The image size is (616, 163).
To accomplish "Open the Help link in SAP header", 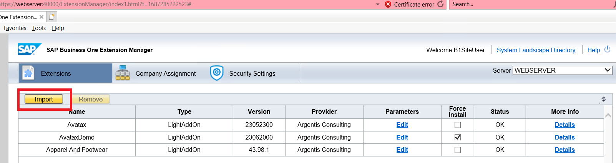I will click(593, 50).
